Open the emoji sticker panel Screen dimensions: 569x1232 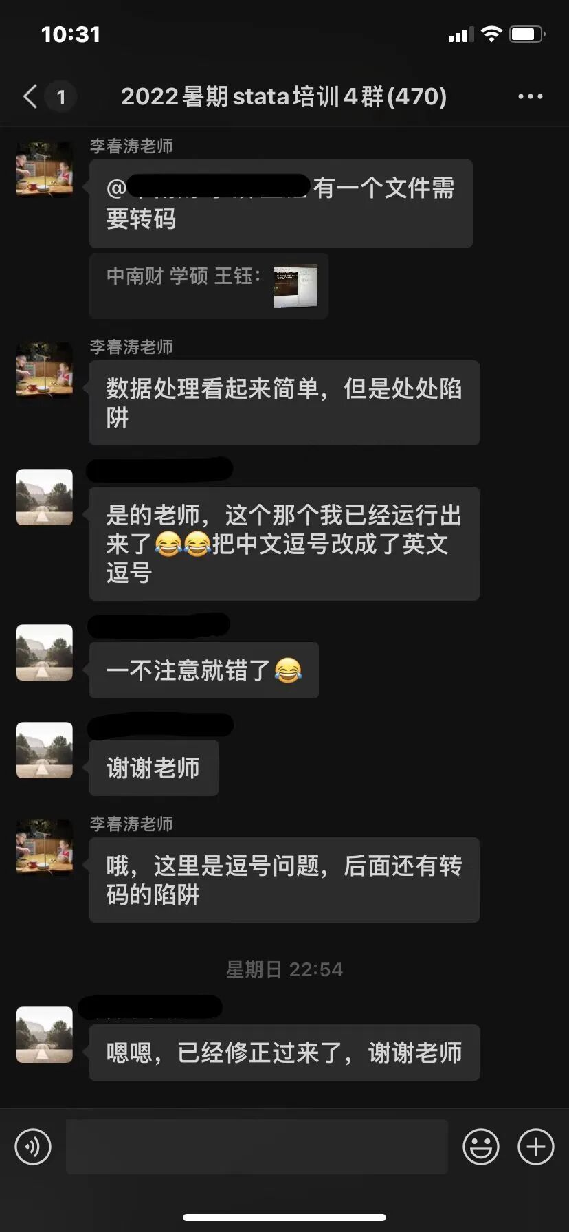pos(480,1147)
